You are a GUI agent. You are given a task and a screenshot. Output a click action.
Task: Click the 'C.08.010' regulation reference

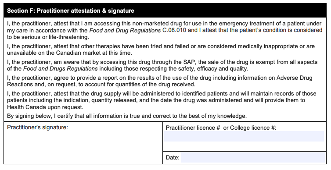174,30
